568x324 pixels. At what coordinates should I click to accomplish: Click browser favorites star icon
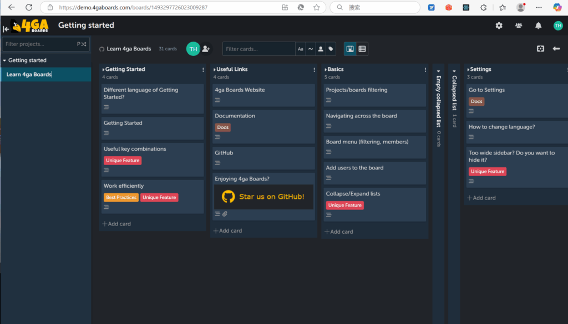pyautogui.click(x=316, y=7)
